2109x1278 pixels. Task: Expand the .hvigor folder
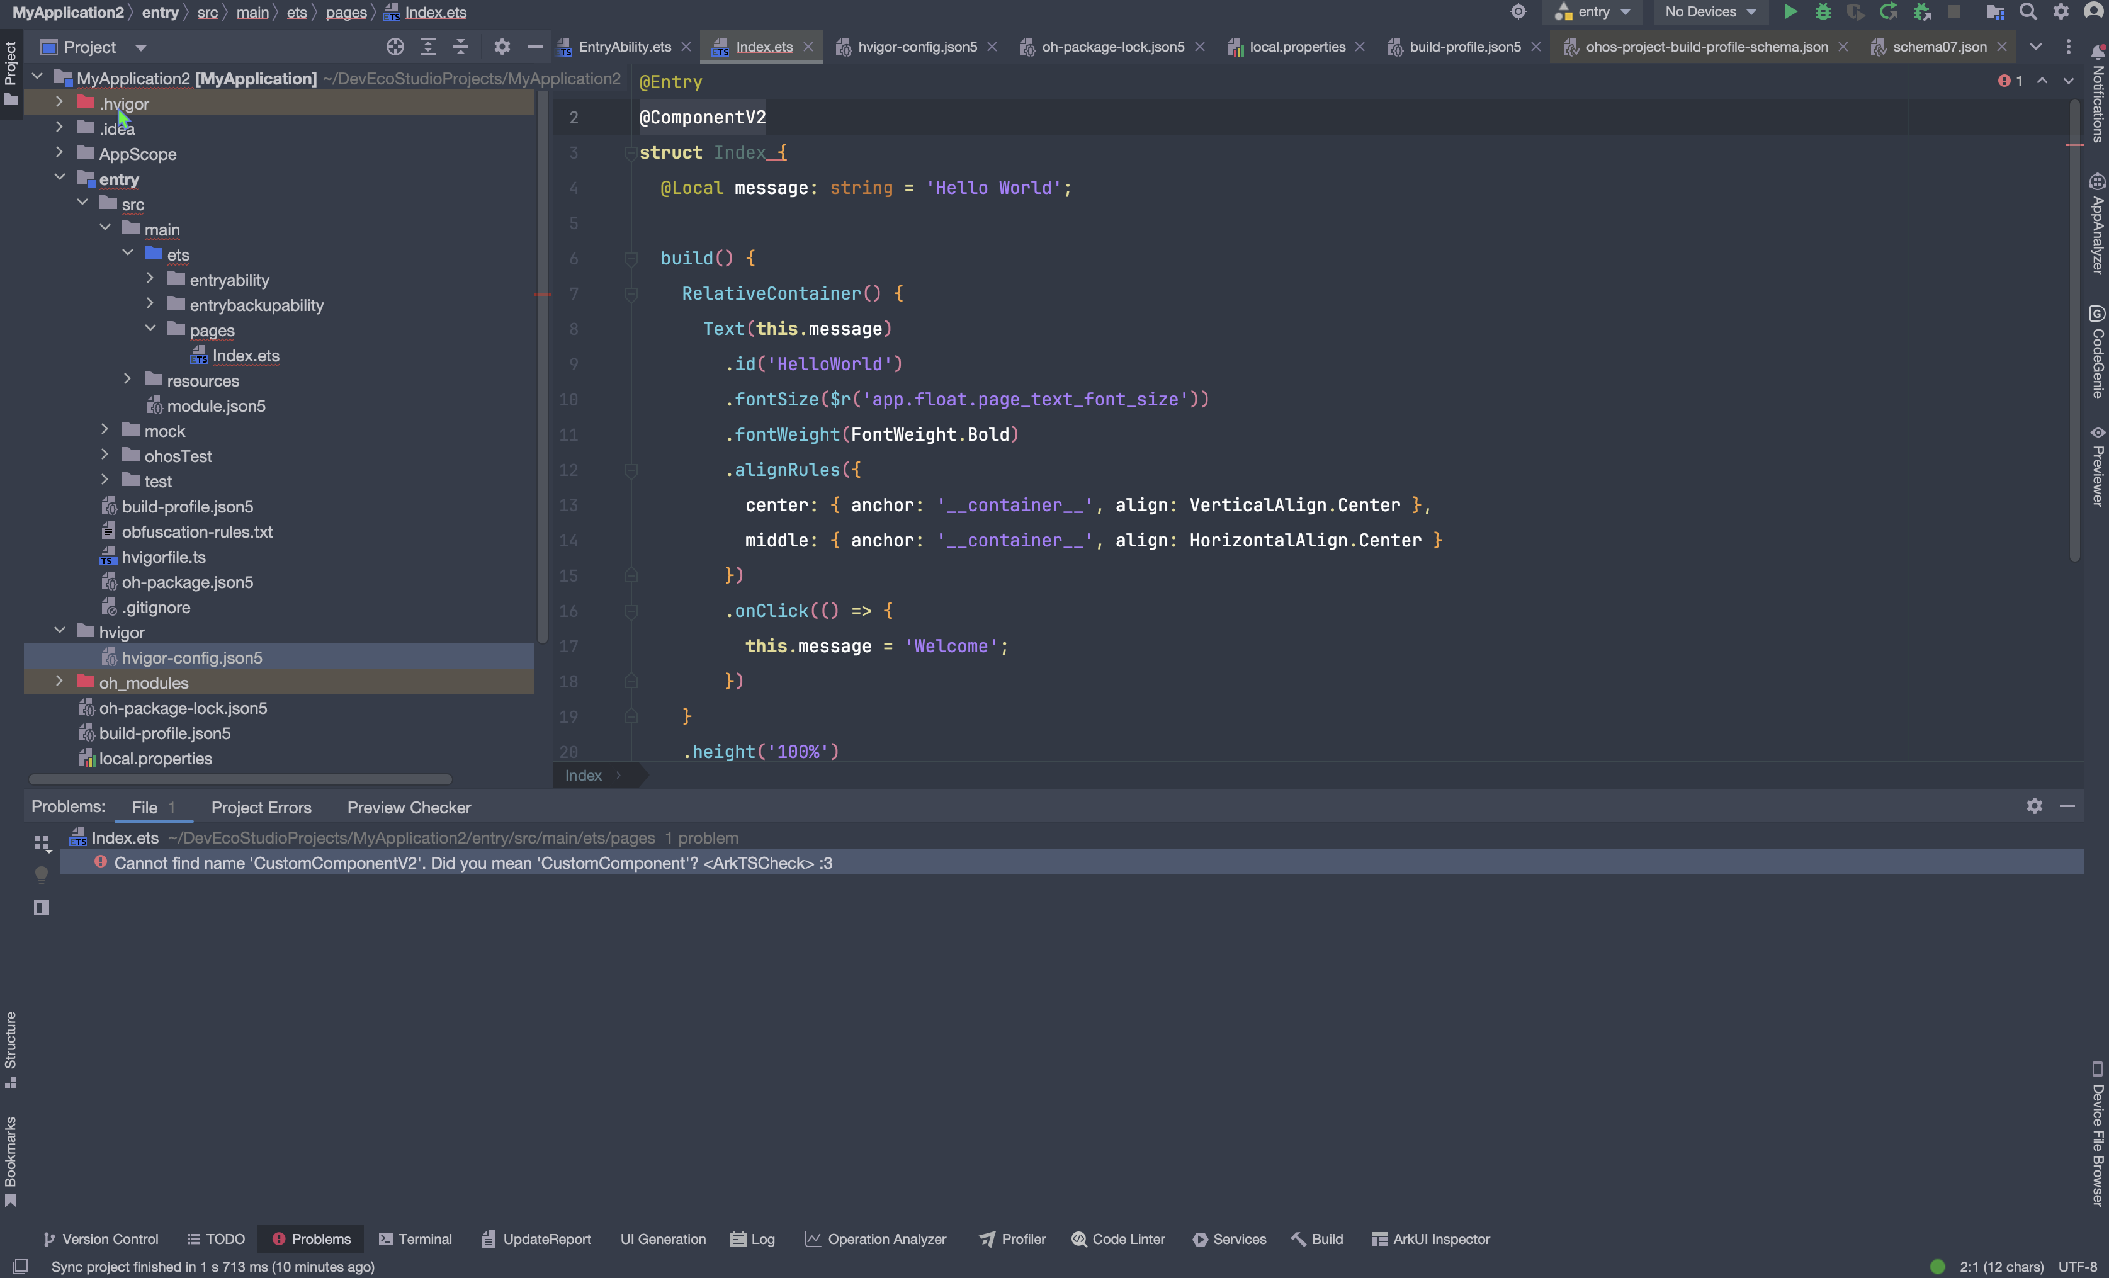[x=59, y=103]
